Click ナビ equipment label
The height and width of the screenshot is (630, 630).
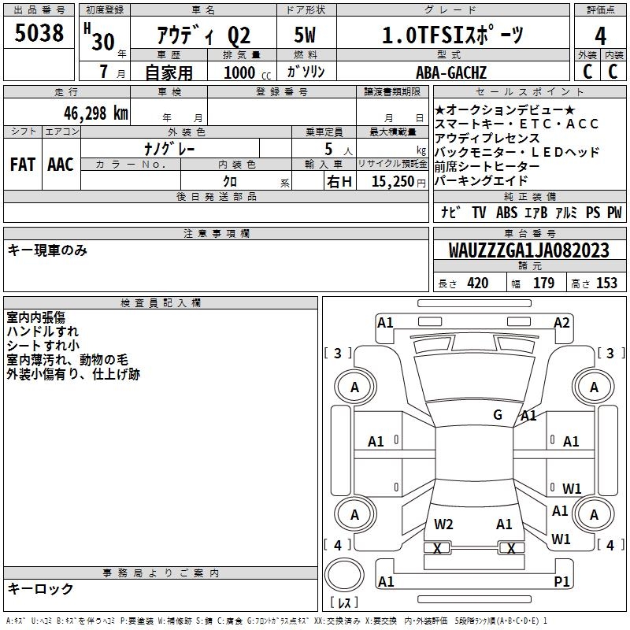coord(450,212)
